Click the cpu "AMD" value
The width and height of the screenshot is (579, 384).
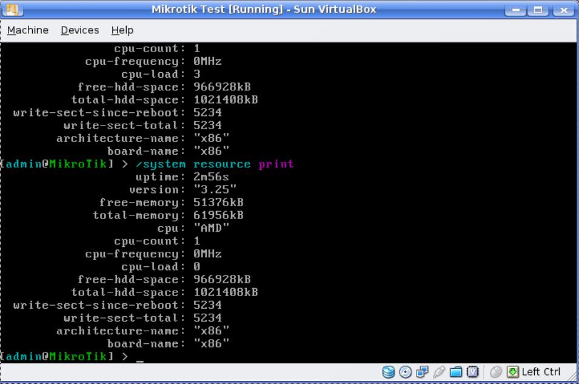(211, 228)
